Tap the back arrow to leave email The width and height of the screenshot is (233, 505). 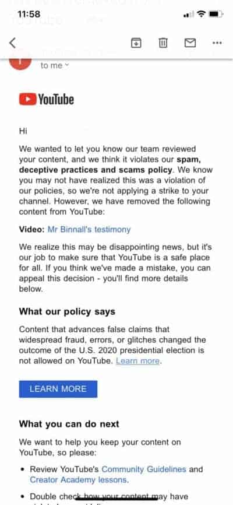(13, 43)
